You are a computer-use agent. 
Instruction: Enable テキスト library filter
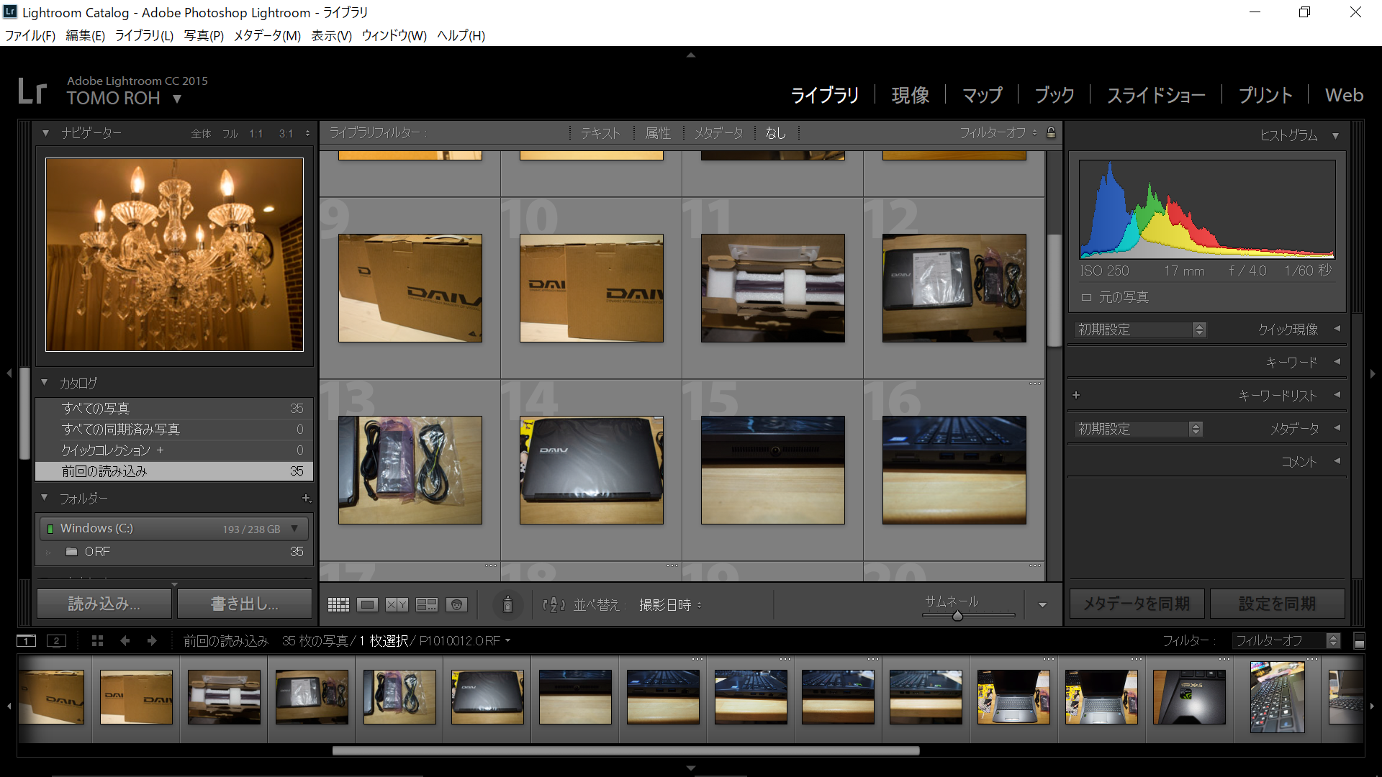pyautogui.click(x=600, y=133)
